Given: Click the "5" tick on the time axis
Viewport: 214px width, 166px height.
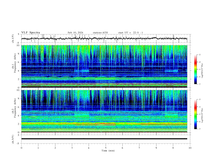Looking at the screenshot, I should pos(106,148).
